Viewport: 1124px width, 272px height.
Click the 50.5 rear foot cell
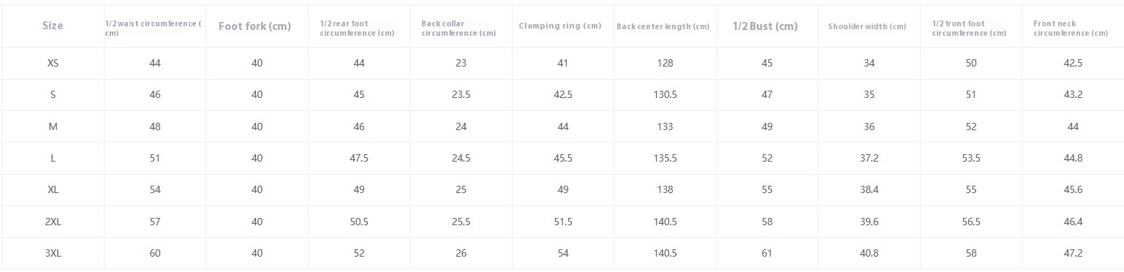click(359, 222)
